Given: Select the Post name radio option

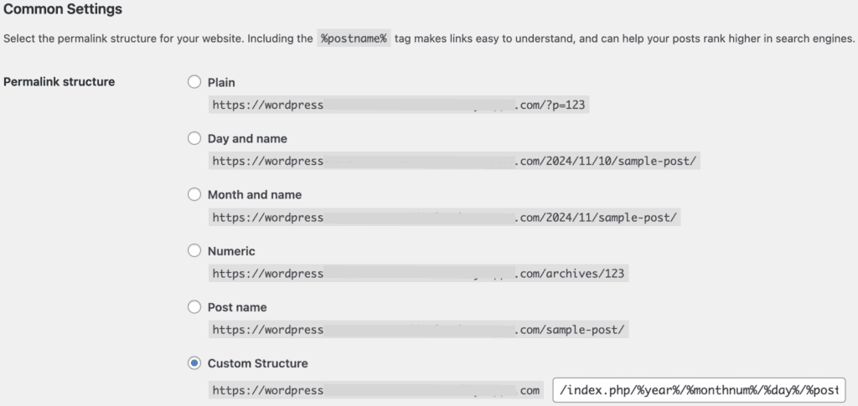Looking at the screenshot, I should tap(194, 307).
